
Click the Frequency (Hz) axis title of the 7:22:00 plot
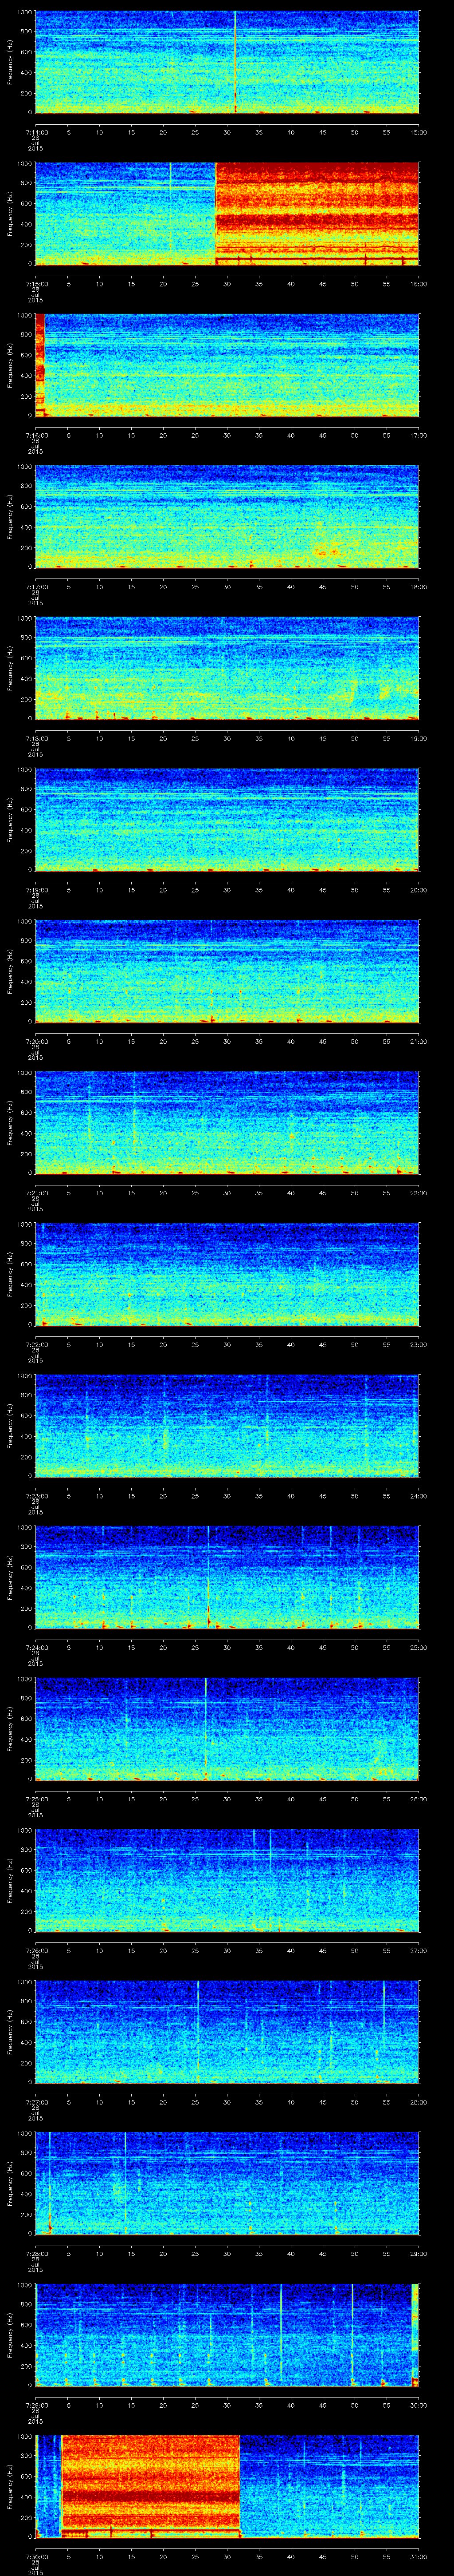pyautogui.click(x=10, y=1274)
